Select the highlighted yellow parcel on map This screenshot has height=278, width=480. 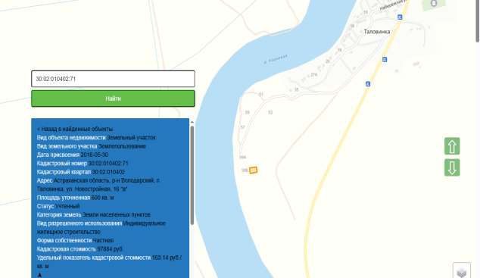pos(253,170)
